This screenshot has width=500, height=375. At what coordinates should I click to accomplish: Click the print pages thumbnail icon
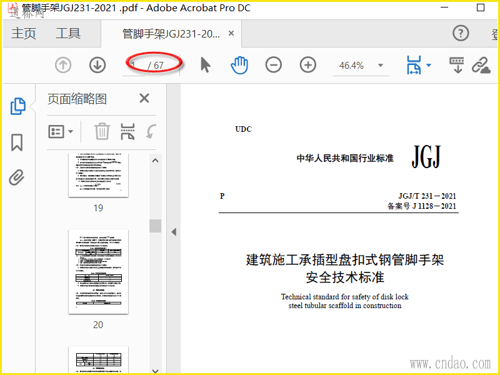click(127, 131)
